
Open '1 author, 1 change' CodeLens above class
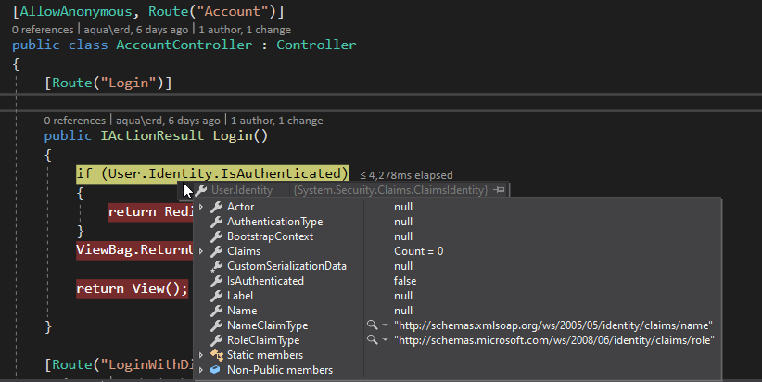[245, 30]
